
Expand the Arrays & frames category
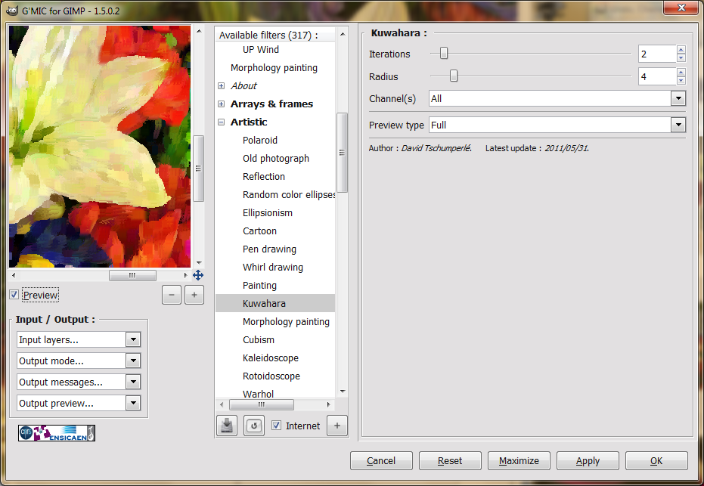(222, 104)
